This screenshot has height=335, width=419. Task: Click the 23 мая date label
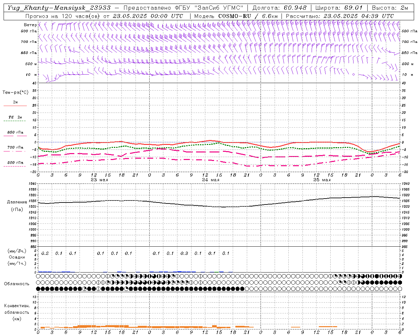tap(99, 180)
